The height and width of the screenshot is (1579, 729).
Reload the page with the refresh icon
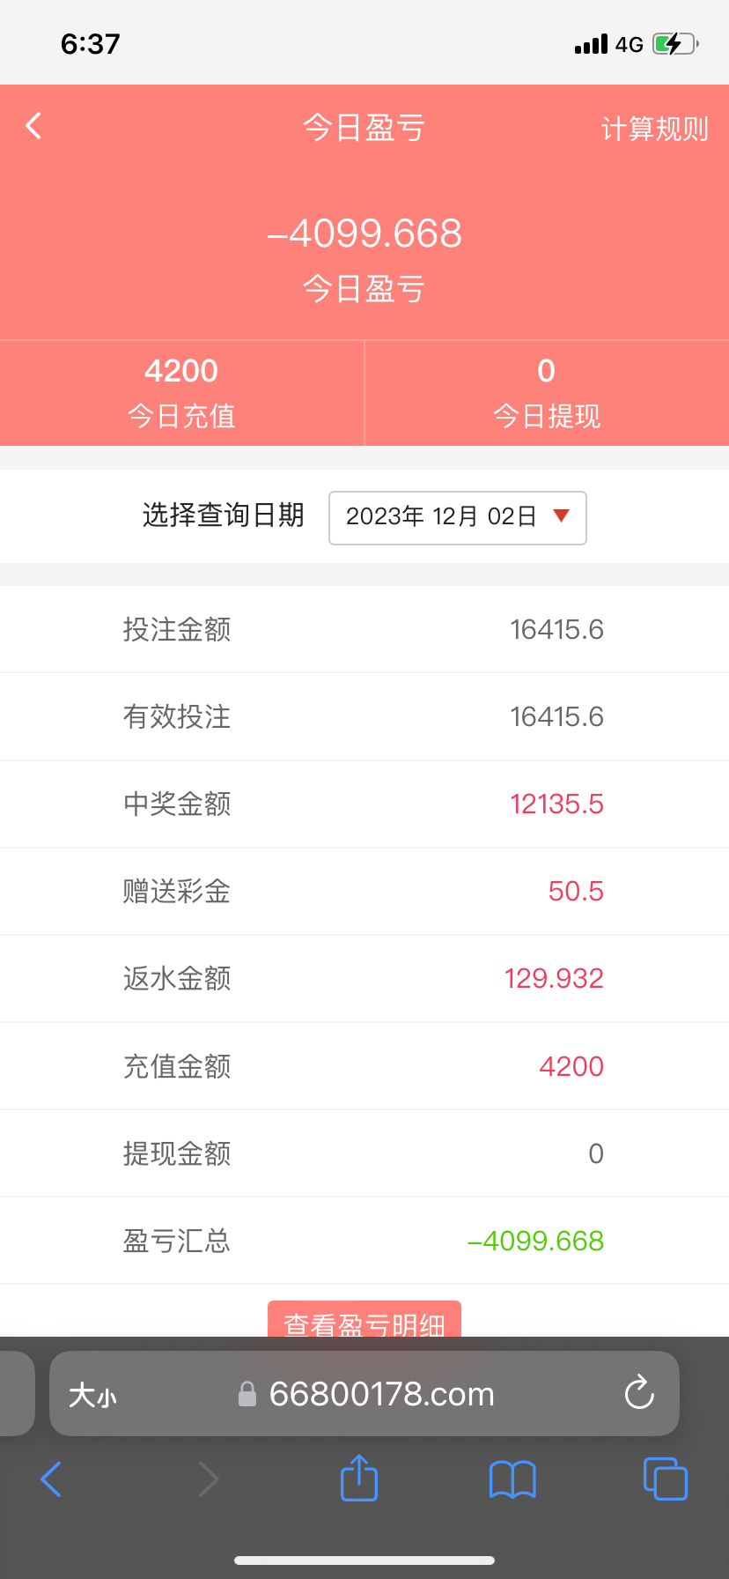pos(638,1393)
